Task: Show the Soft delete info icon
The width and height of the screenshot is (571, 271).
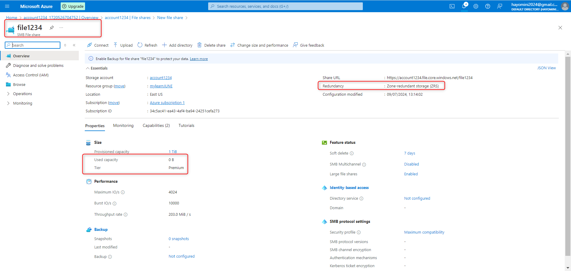Action: pos(352,153)
